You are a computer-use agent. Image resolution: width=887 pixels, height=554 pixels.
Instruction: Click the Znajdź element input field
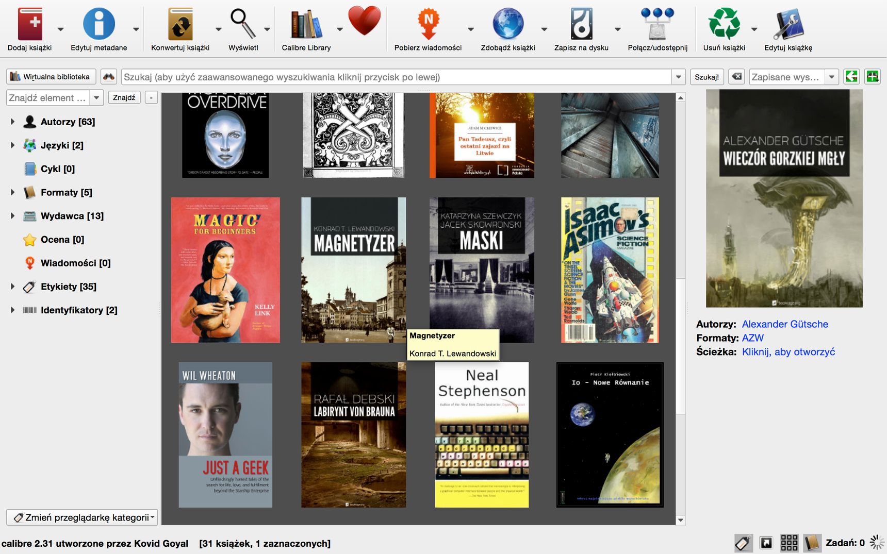click(48, 97)
